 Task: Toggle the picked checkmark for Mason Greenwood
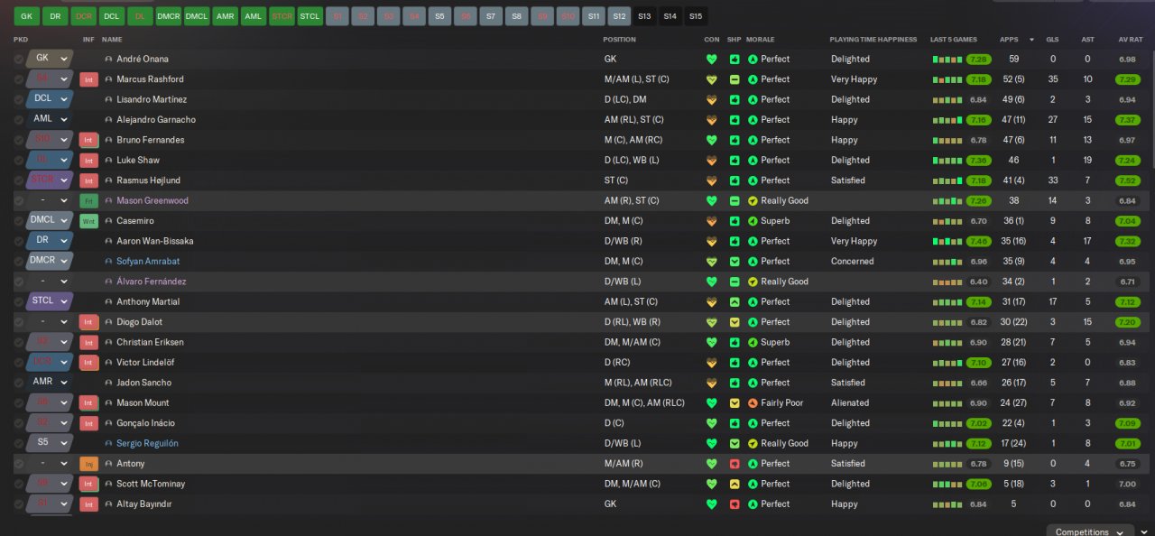(19, 200)
